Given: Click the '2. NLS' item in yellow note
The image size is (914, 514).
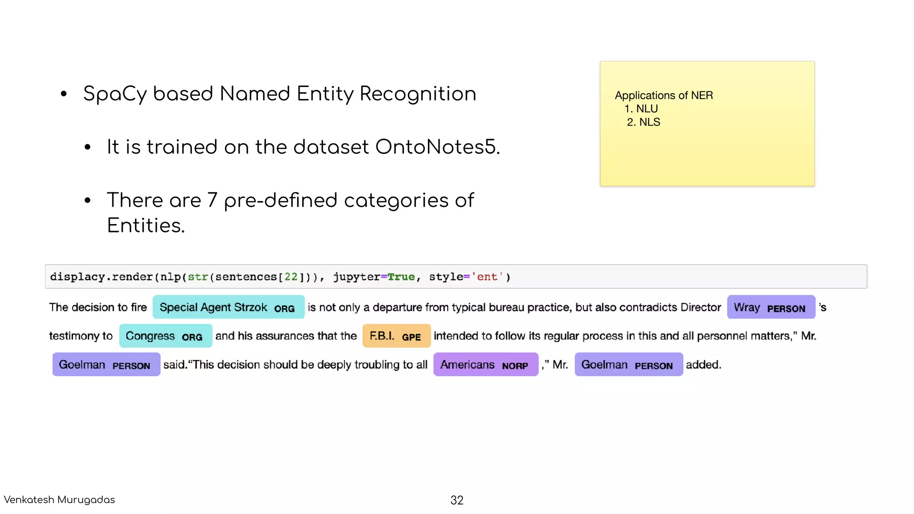Looking at the screenshot, I should pyautogui.click(x=644, y=122).
